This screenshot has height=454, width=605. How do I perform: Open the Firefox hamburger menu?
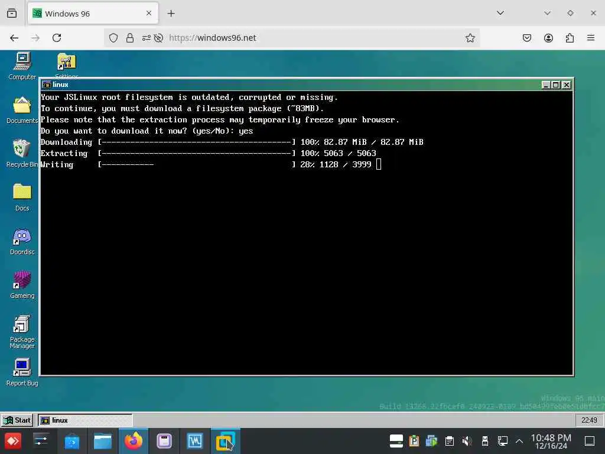pos(591,38)
